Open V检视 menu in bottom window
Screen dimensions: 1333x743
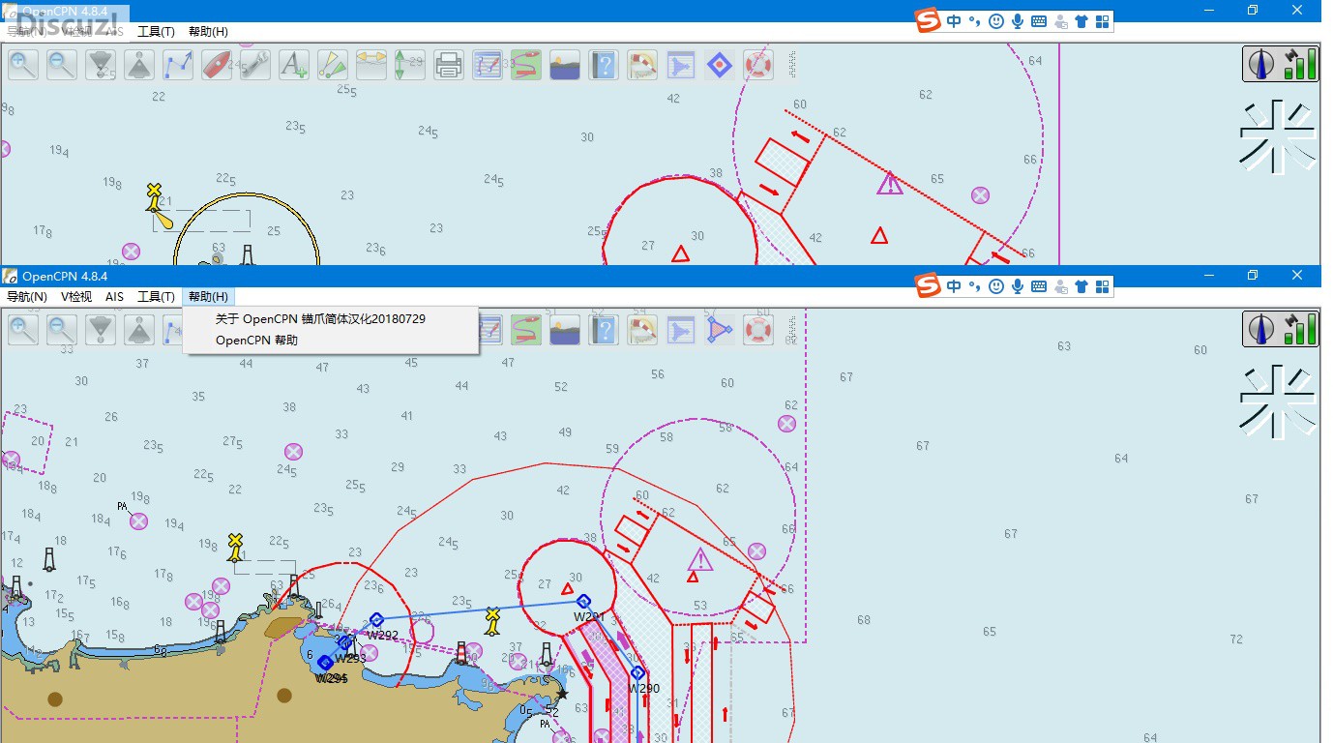click(76, 297)
